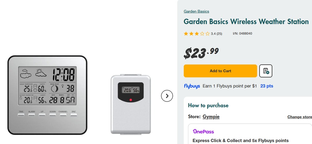Viewport: 312px width, 144px height.
Task: Click the Change store link
Action: tap(300, 117)
